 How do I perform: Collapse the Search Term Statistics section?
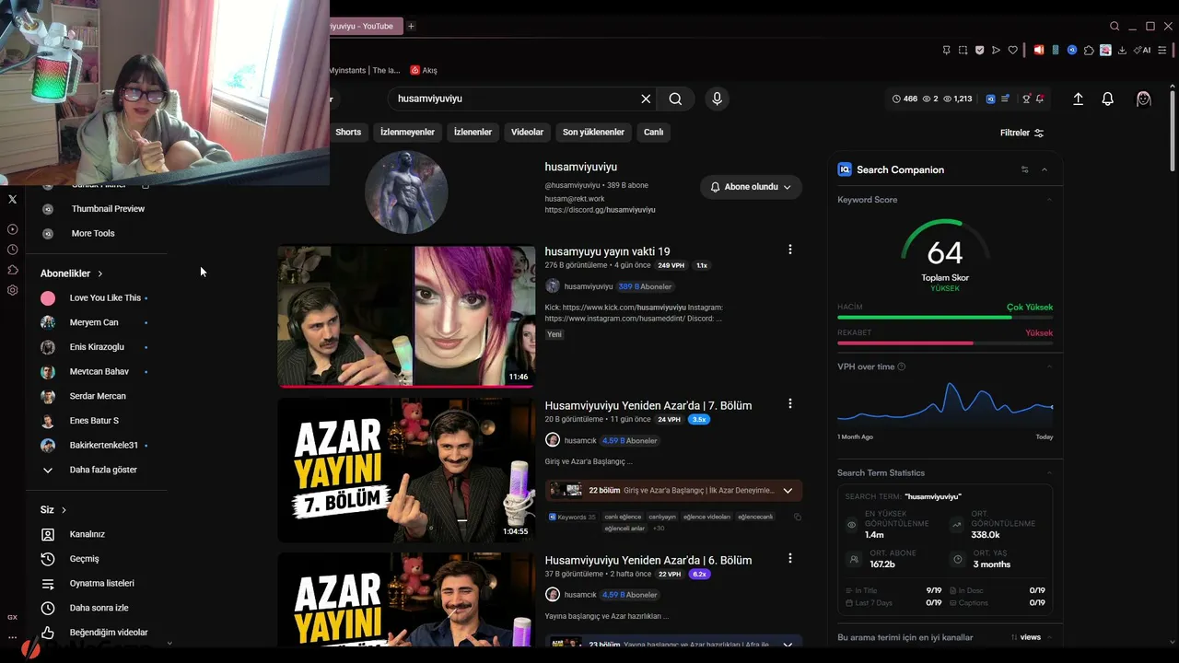pyautogui.click(x=1049, y=472)
